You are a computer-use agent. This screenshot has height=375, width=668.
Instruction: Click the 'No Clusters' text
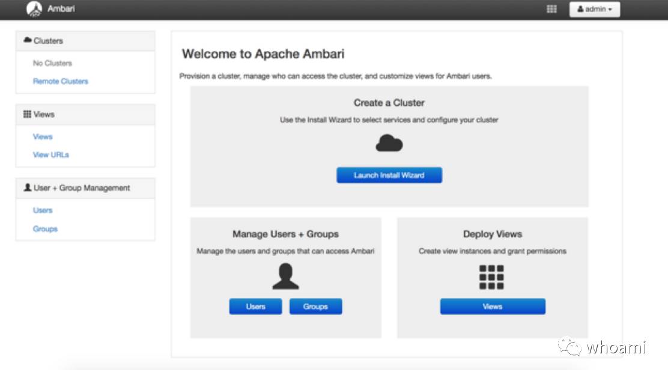click(52, 63)
